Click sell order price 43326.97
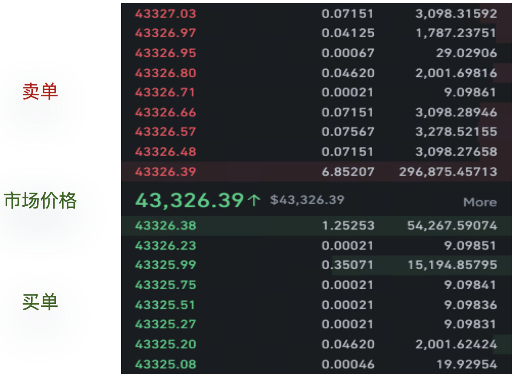 [x=165, y=33]
